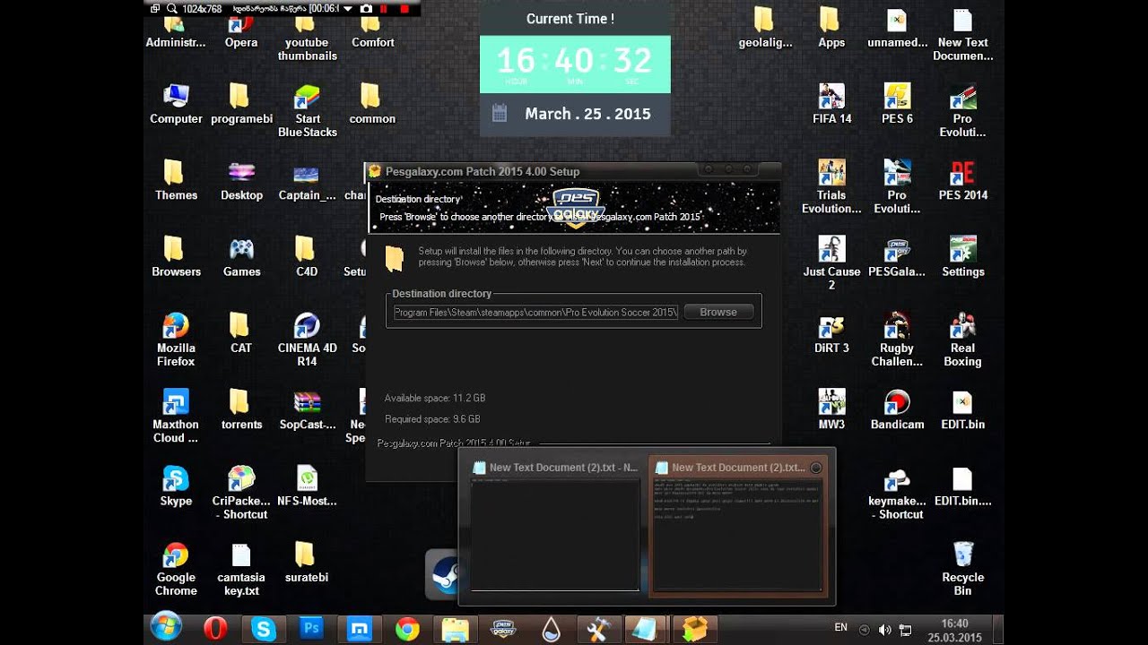Open the Settings desktop shortcut

tap(962, 257)
